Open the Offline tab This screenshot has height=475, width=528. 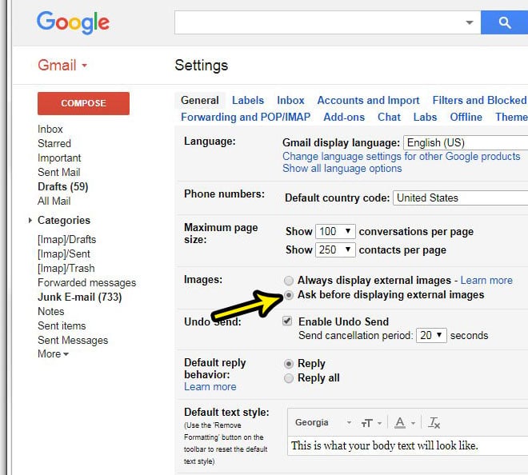(466, 118)
